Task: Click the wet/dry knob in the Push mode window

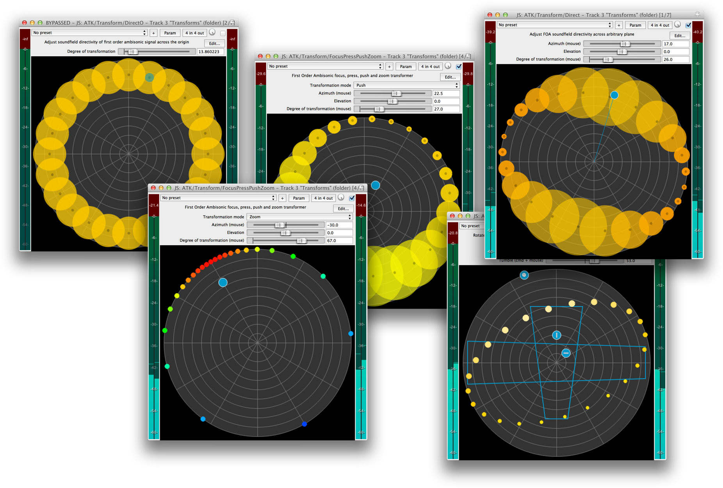Action: click(x=448, y=66)
